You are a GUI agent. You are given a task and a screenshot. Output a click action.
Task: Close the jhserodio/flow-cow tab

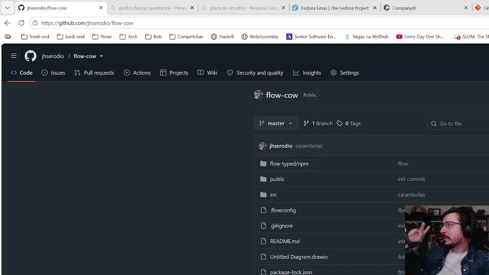[101, 8]
